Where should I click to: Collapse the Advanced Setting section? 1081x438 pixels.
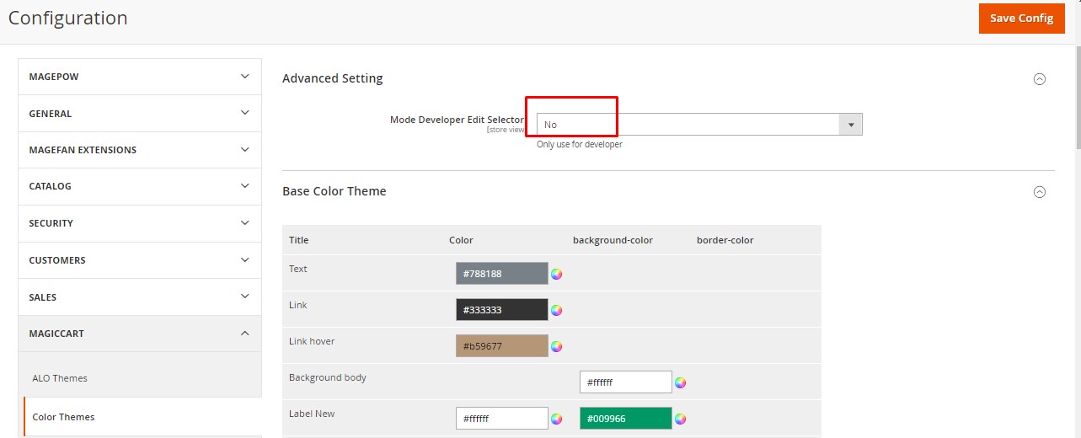[1039, 79]
